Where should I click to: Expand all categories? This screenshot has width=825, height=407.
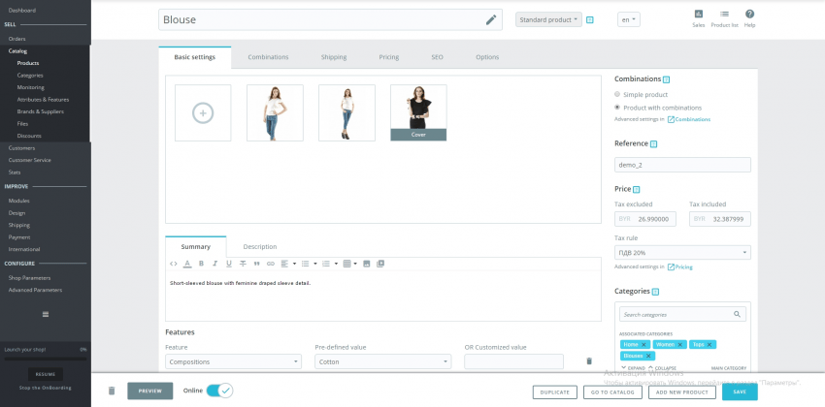(x=633, y=368)
